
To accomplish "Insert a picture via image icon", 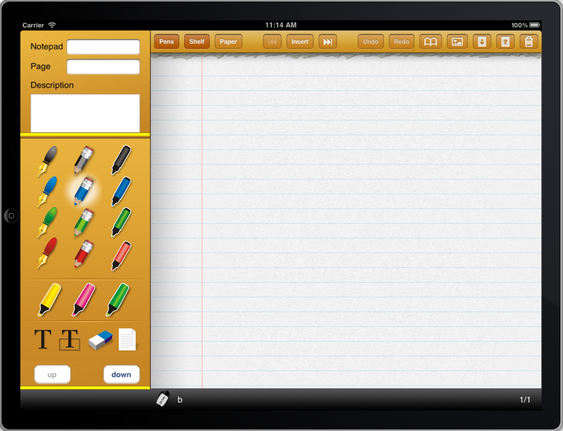I will click(457, 41).
